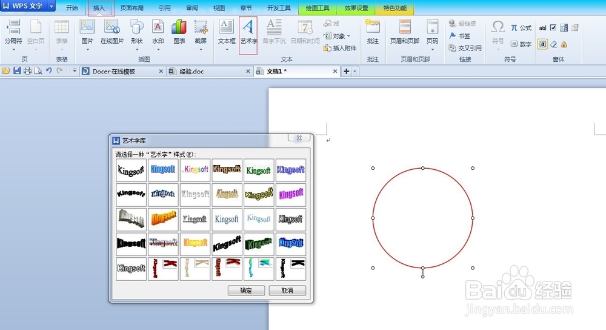
Task: Click the 符号 symbol icon
Action: [x=498, y=27]
